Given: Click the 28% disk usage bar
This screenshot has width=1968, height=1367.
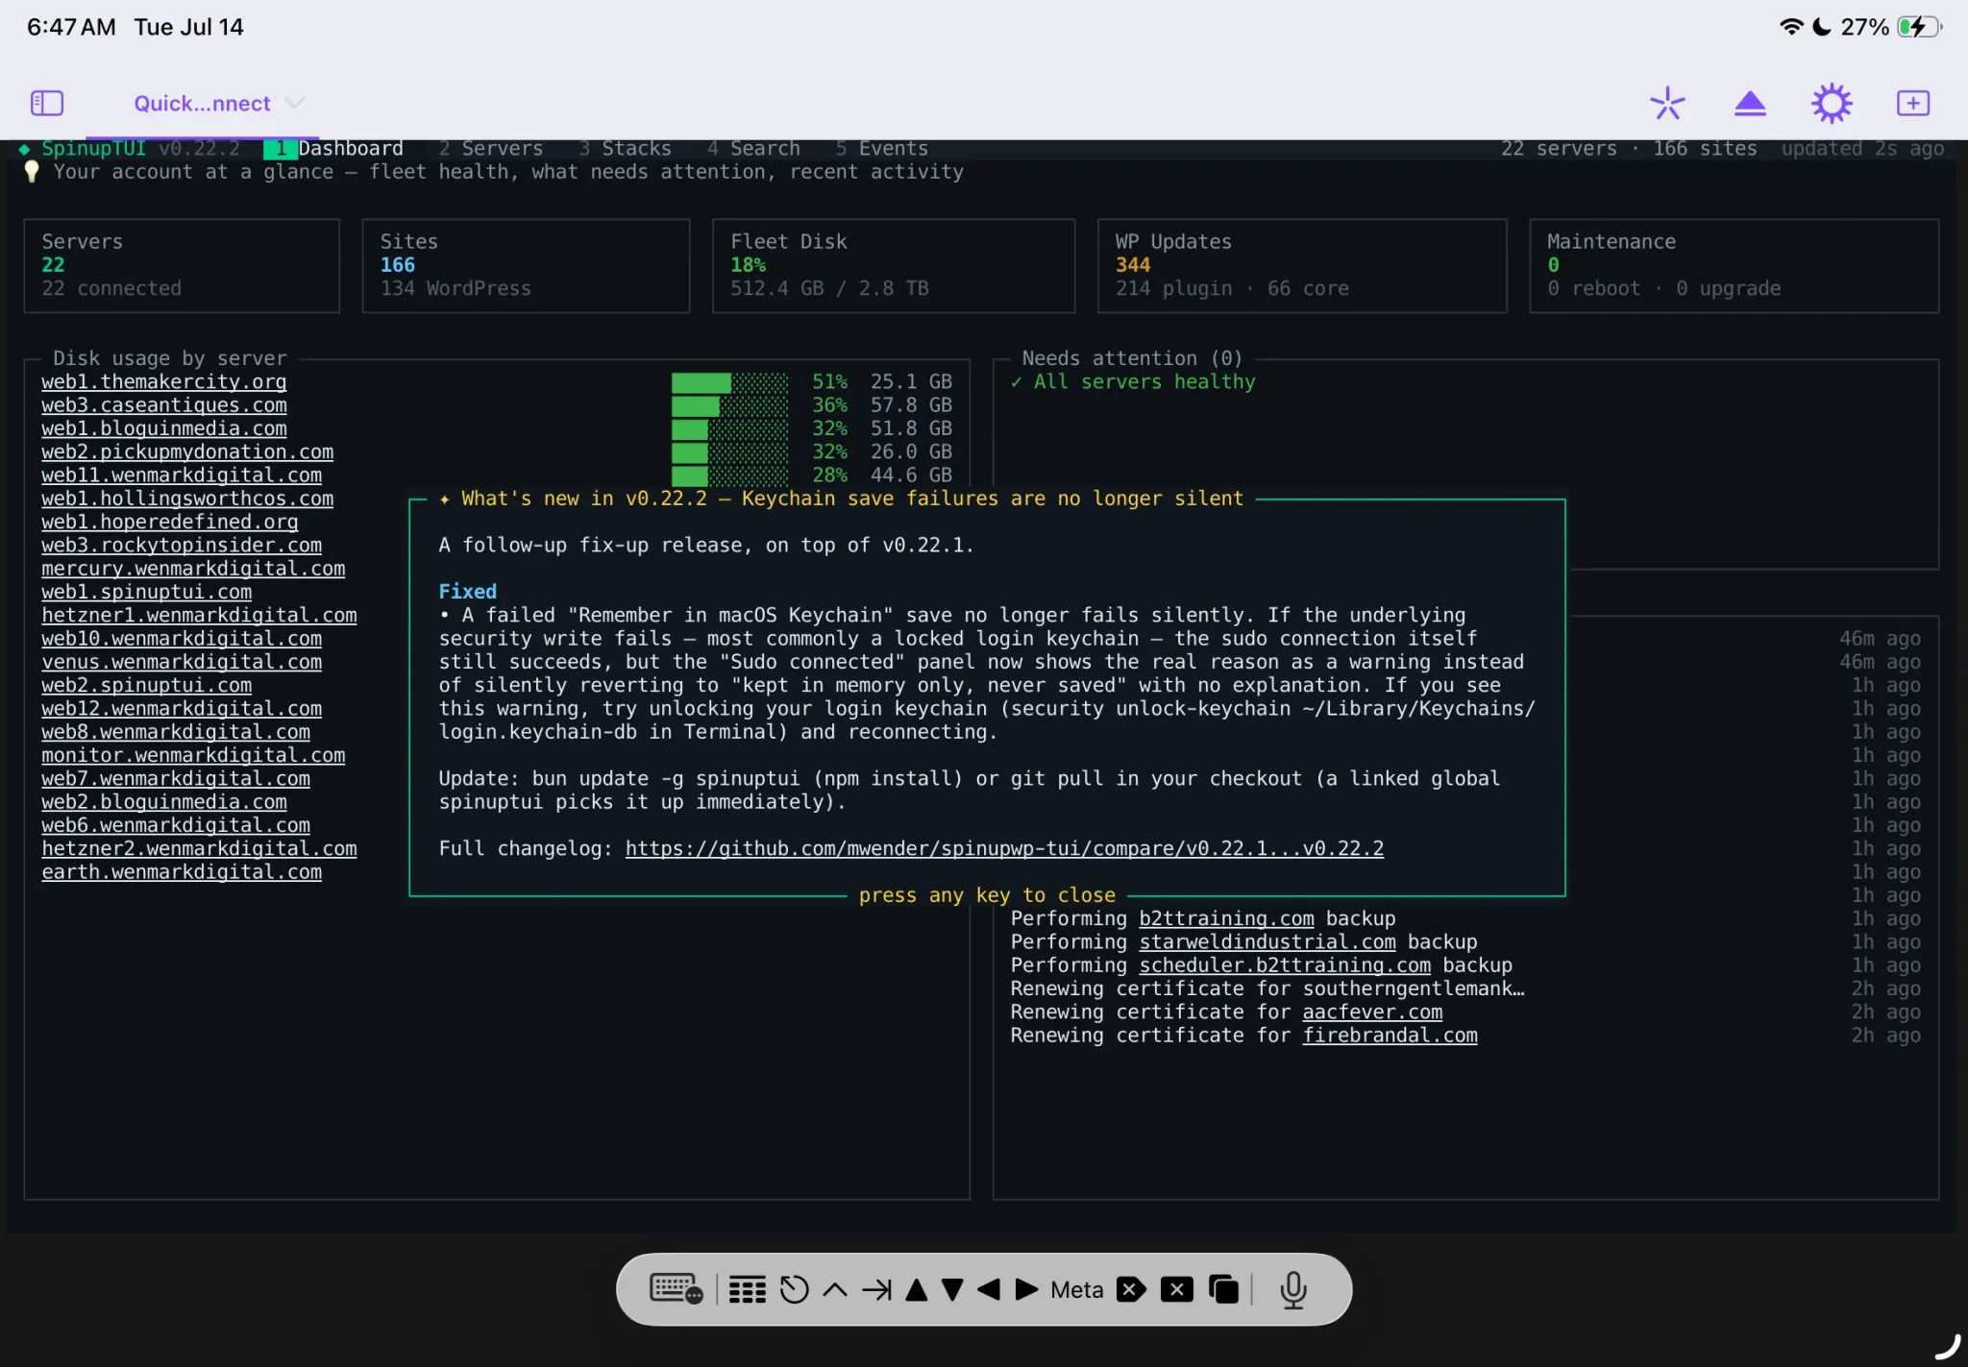Looking at the screenshot, I should tap(729, 476).
